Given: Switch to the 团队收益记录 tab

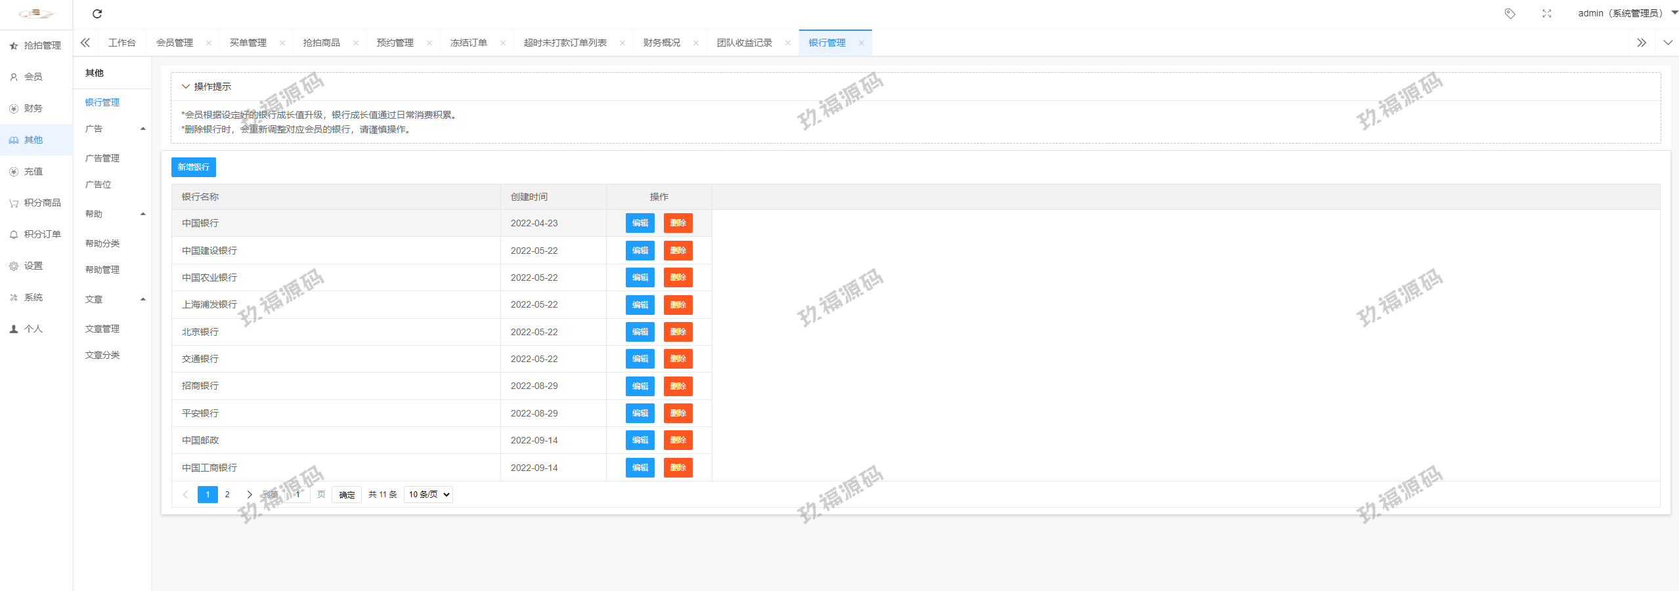Looking at the screenshot, I should pos(744,43).
